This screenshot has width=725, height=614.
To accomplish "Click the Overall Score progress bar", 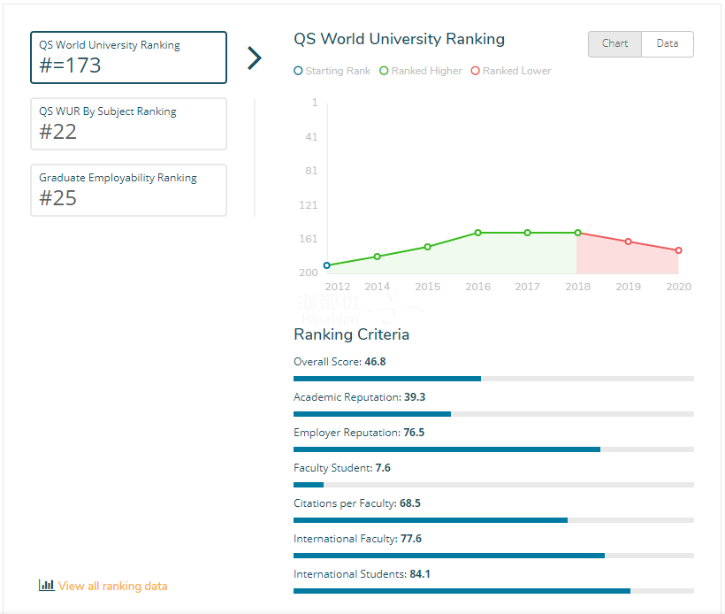I will 494,379.
